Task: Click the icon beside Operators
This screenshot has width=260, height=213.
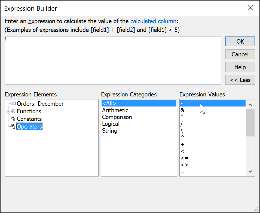Action: 13,126
